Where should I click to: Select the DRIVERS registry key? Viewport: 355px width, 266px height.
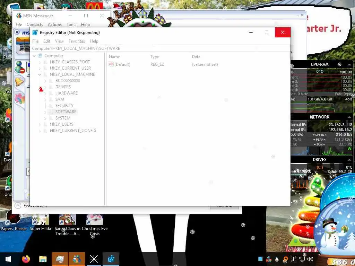click(63, 87)
